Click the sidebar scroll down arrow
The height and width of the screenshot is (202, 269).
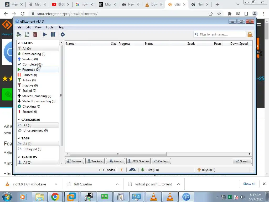pos(61,163)
